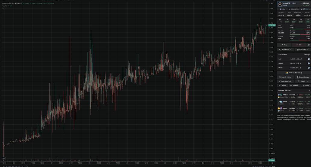Select the 24h stats tab
Image resolution: width=311 pixels, height=167 pixels.
click(x=307, y=21)
